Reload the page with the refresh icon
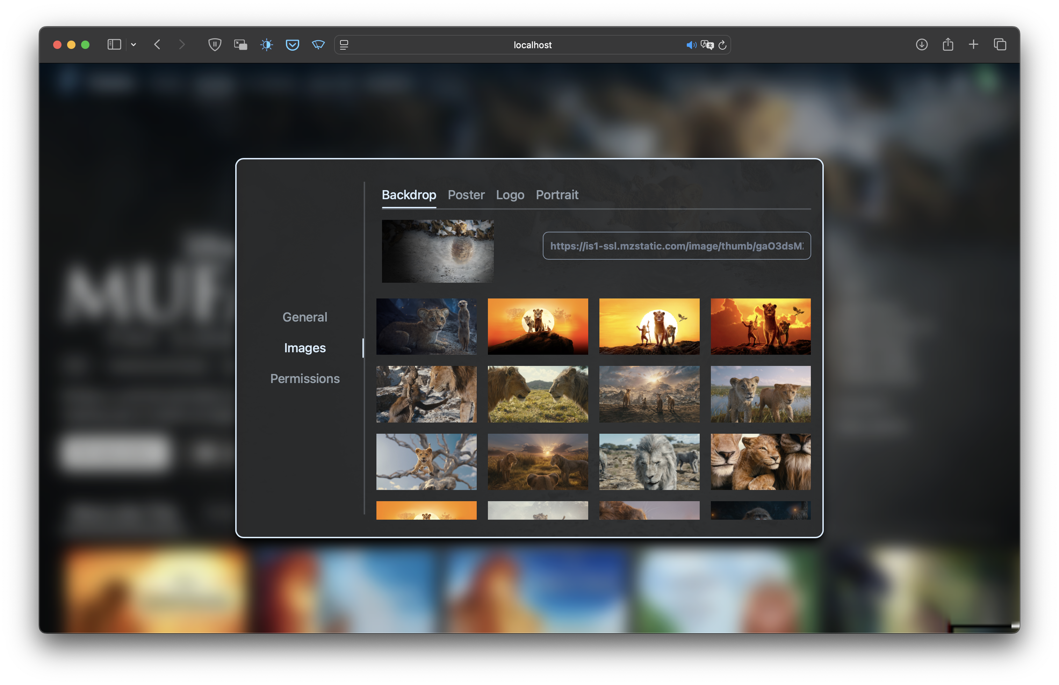This screenshot has height=685, width=1059. tap(722, 45)
